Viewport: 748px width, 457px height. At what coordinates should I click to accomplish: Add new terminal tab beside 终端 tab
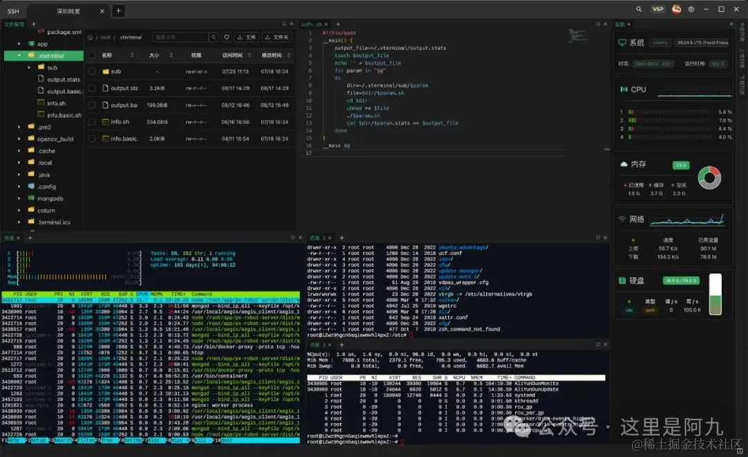[30, 238]
